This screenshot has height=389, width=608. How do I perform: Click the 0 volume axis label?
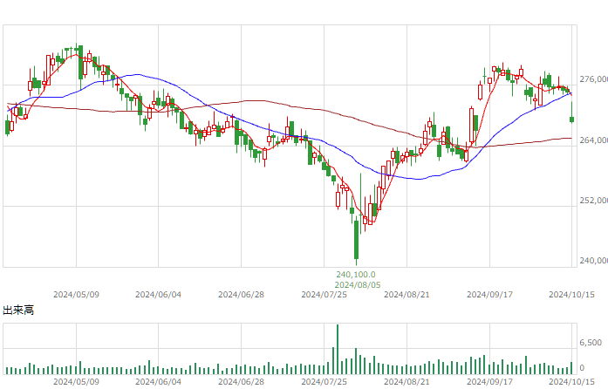(x=582, y=368)
